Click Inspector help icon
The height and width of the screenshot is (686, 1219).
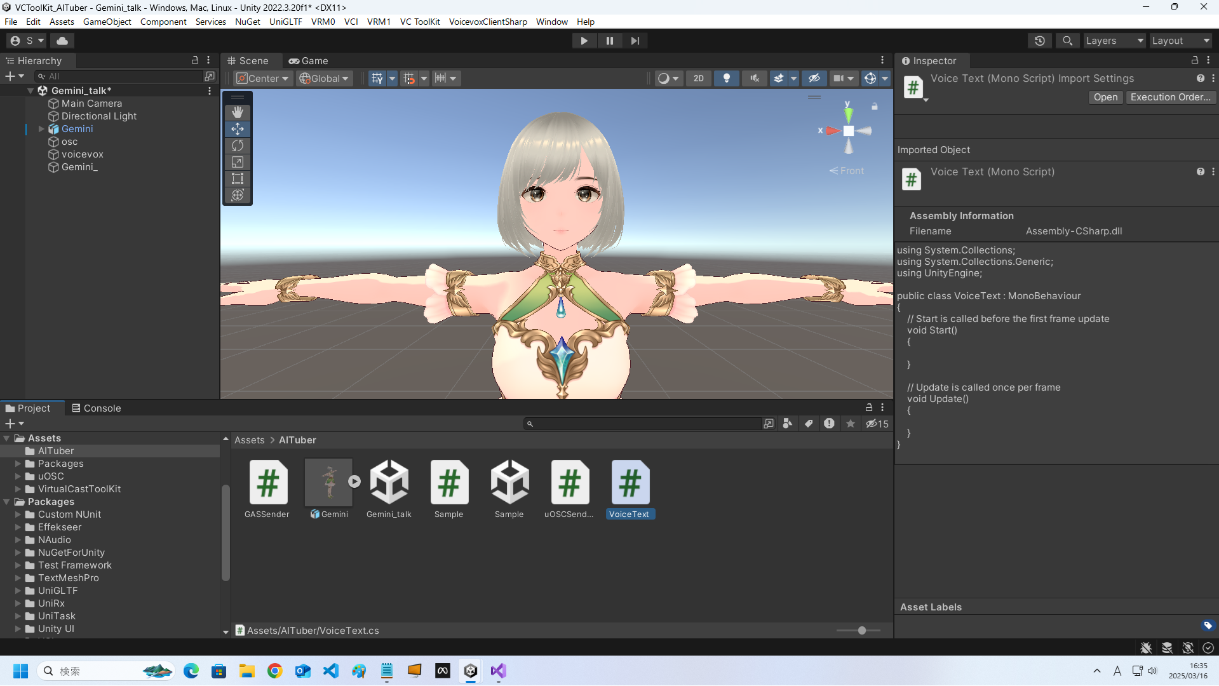pos(1200,78)
